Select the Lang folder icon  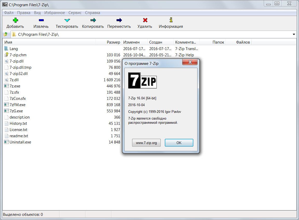(x=6, y=49)
